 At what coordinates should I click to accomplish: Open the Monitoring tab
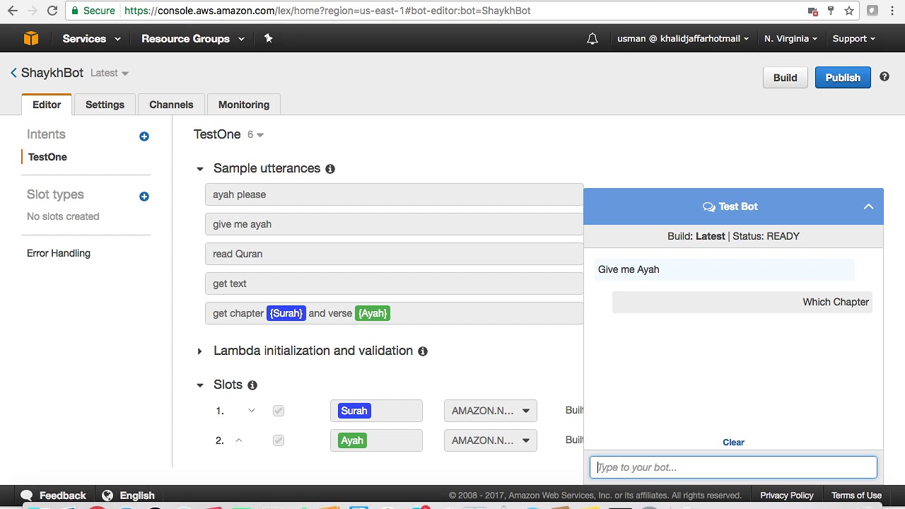[244, 105]
